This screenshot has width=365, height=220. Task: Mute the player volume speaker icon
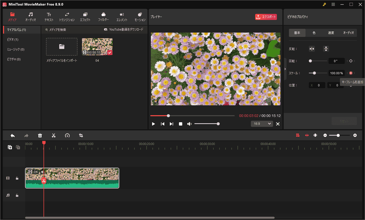point(189,124)
